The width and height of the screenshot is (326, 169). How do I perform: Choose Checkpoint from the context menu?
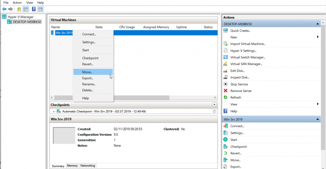click(93, 58)
